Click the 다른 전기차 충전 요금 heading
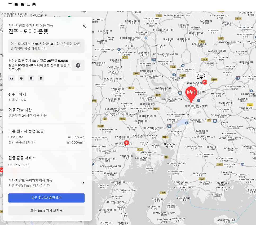Viewport: 256px width, 225px height. click(x=26, y=131)
